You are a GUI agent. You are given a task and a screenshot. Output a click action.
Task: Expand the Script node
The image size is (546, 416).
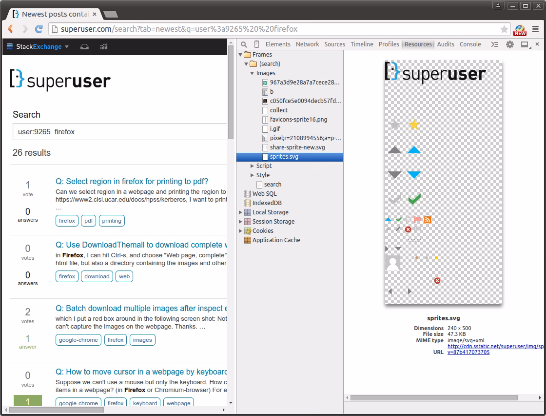point(252,166)
